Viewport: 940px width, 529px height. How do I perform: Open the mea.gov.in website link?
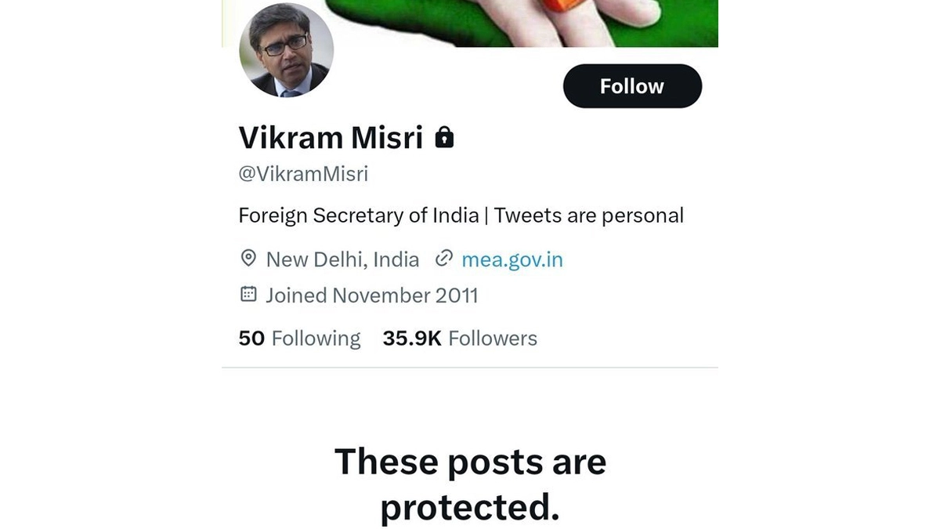click(x=512, y=259)
